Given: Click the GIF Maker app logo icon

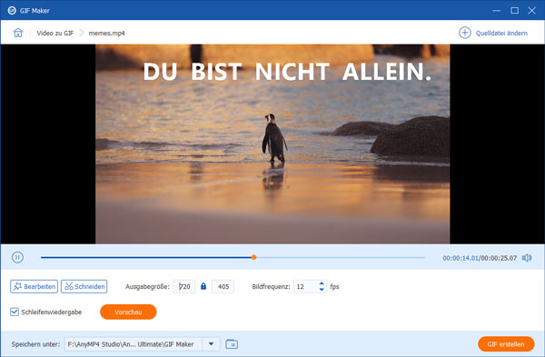Looking at the screenshot, I should 12,10.
